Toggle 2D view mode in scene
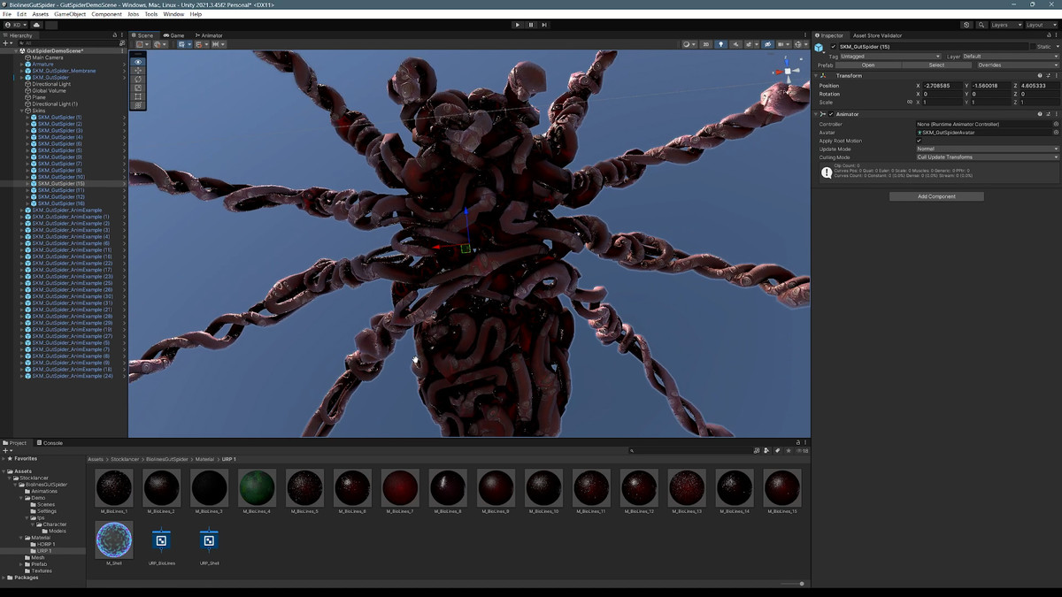 pos(705,44)
